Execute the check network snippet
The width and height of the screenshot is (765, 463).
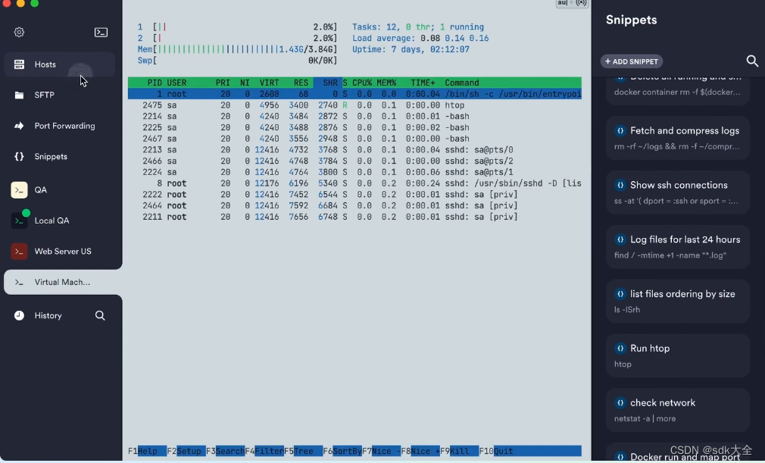(x=677, y=409)
